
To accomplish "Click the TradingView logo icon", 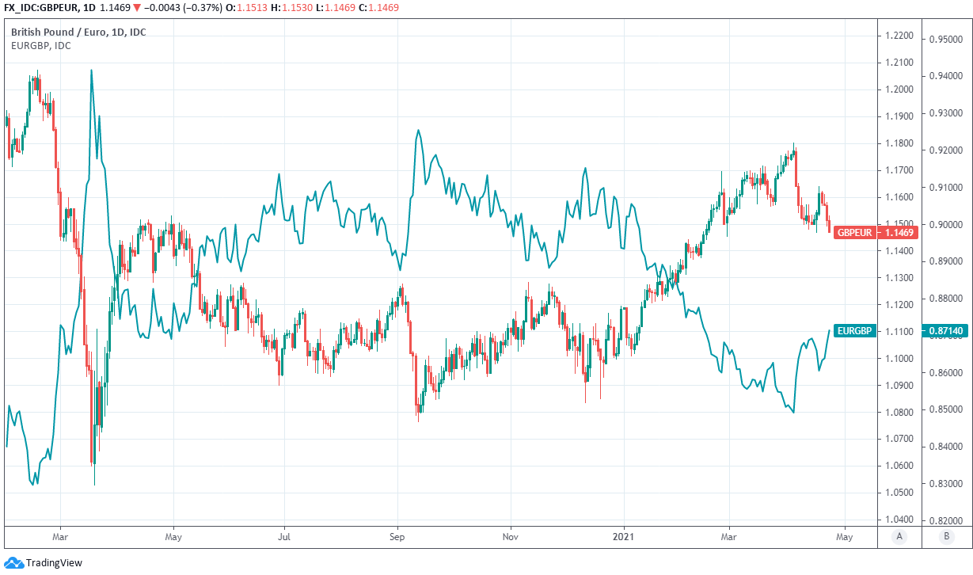I will click(14, 563).
